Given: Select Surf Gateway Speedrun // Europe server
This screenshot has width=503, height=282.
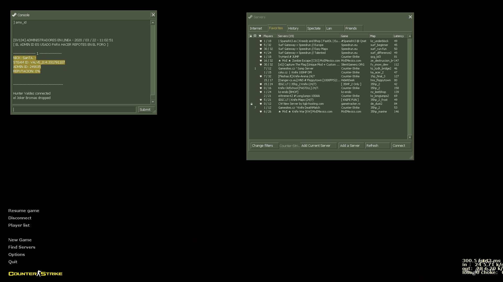Looking at the screenshot, I should (x=328, y=45).
